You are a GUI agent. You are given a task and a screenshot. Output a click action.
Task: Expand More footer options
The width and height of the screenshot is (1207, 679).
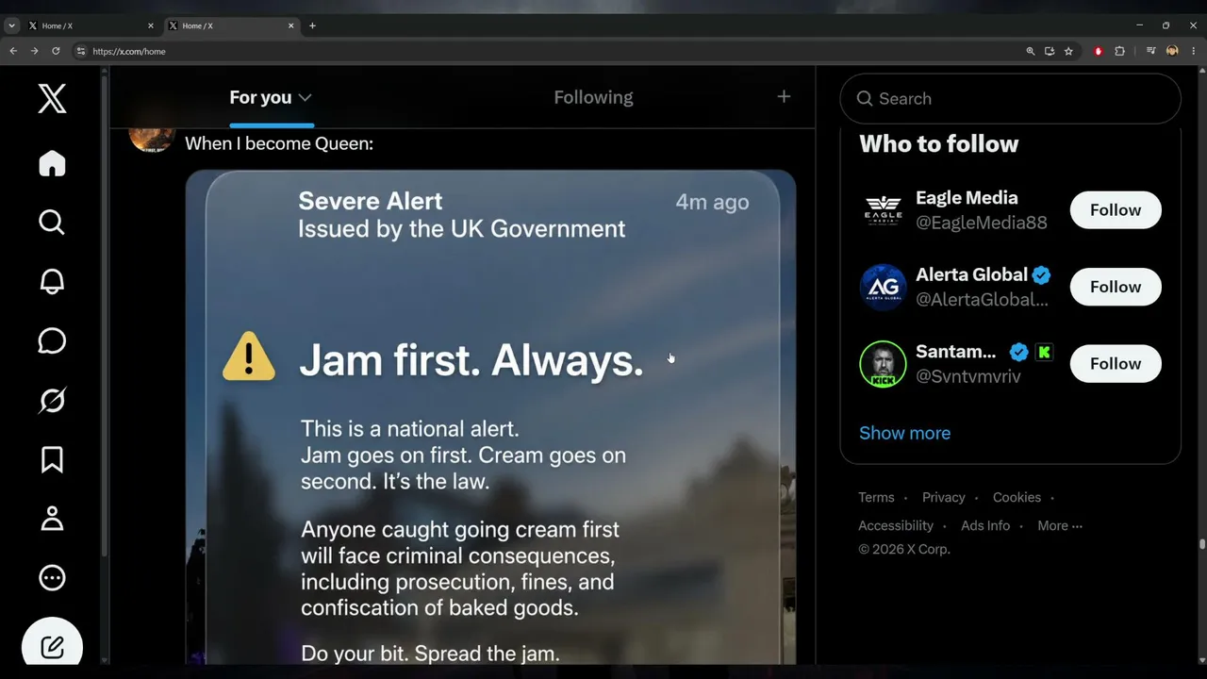coord(1060,525)
